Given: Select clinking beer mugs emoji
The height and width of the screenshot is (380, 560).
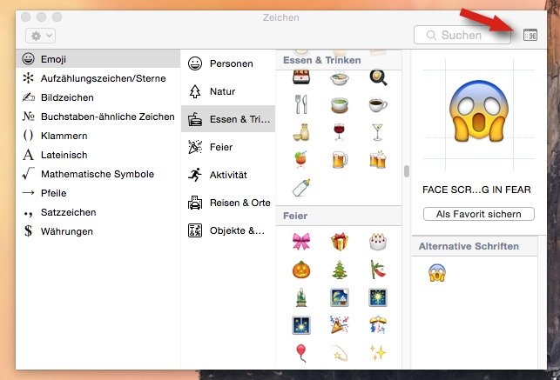Looking at the screenshot, I should point(378,159).
